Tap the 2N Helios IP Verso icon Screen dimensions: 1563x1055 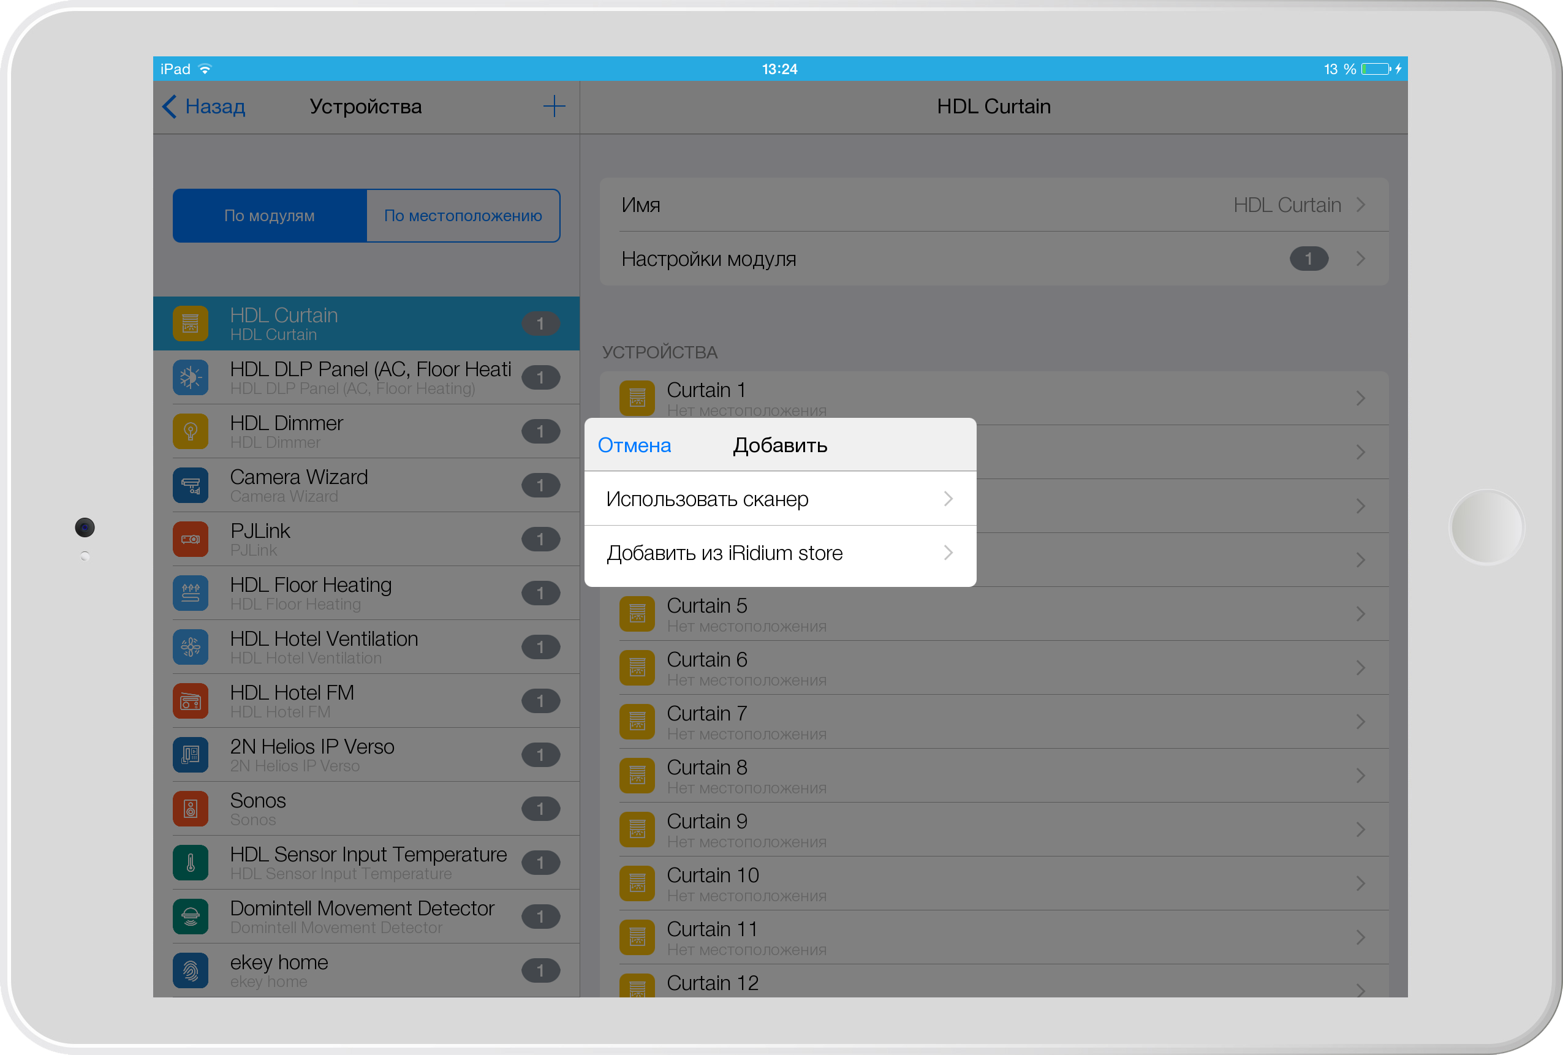coord(191,755)
